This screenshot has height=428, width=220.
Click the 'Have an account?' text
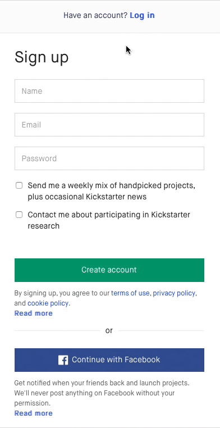tap(95, 15)
